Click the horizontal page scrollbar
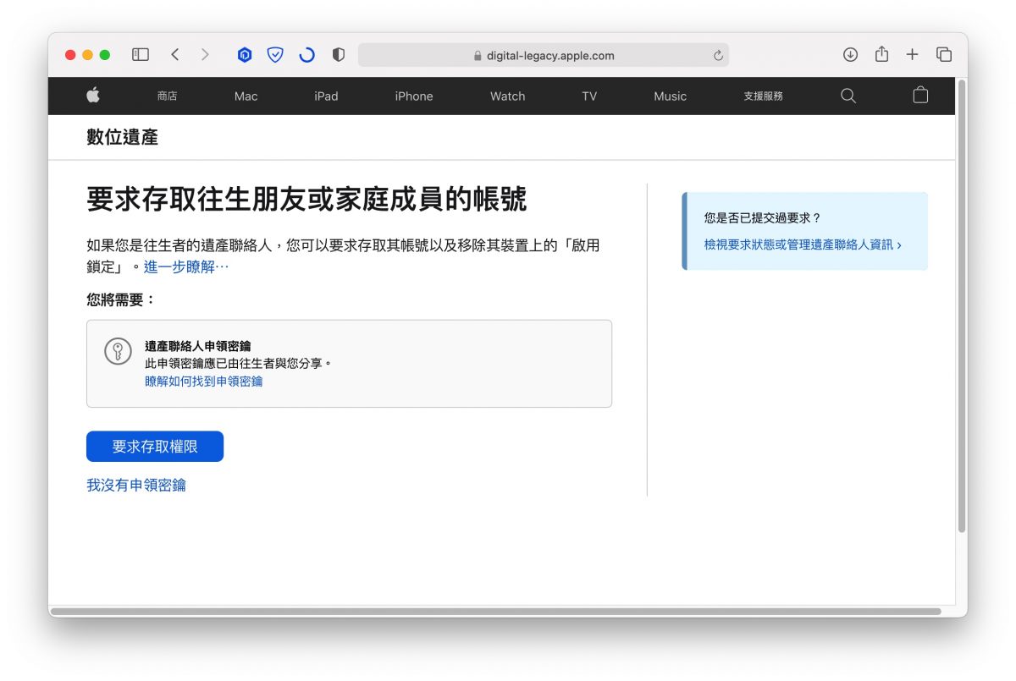 495,611
